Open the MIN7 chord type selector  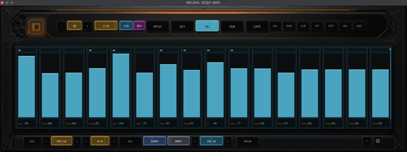[178, 141]
